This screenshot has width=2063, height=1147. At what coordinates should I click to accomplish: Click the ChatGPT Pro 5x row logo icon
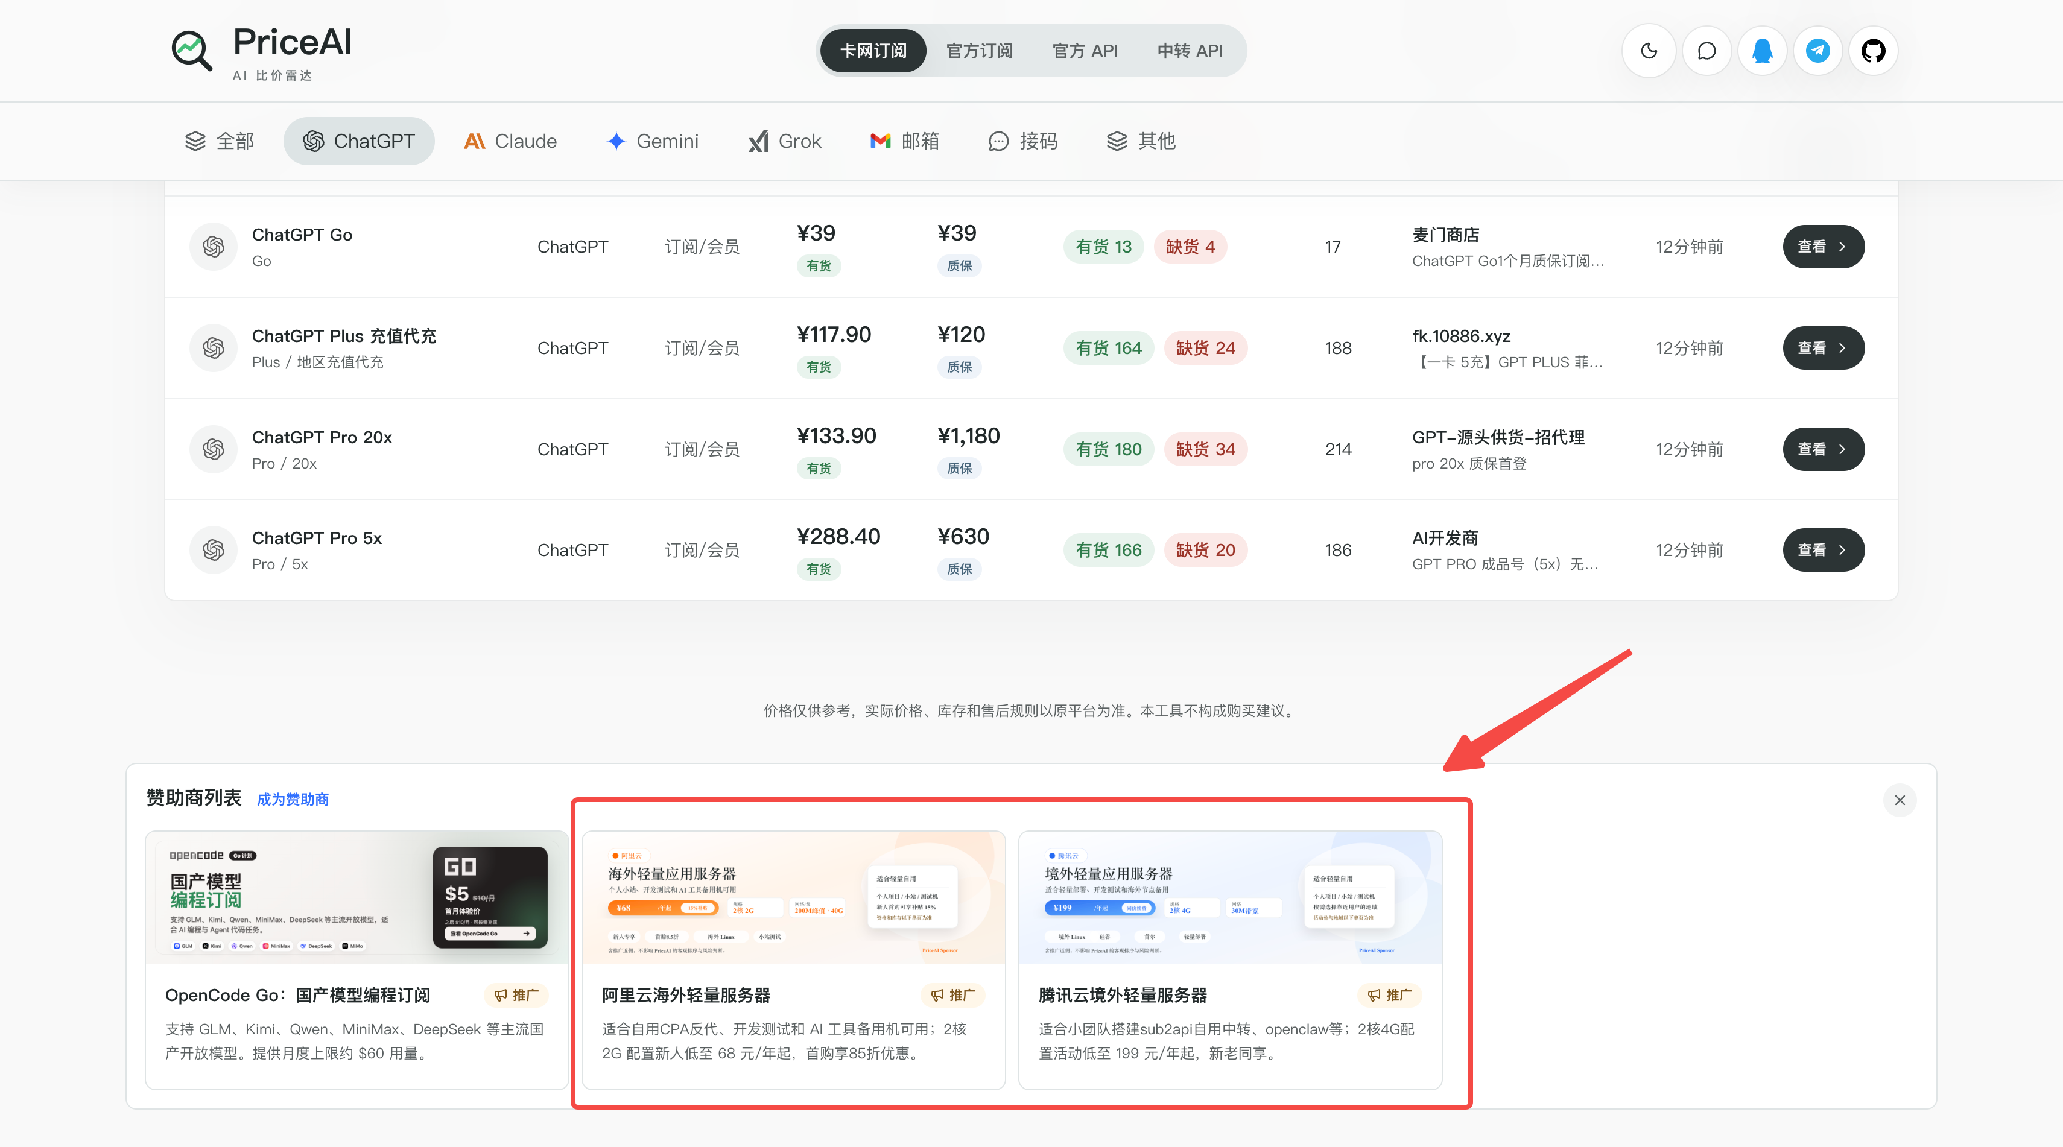click(x=213, y=550)
